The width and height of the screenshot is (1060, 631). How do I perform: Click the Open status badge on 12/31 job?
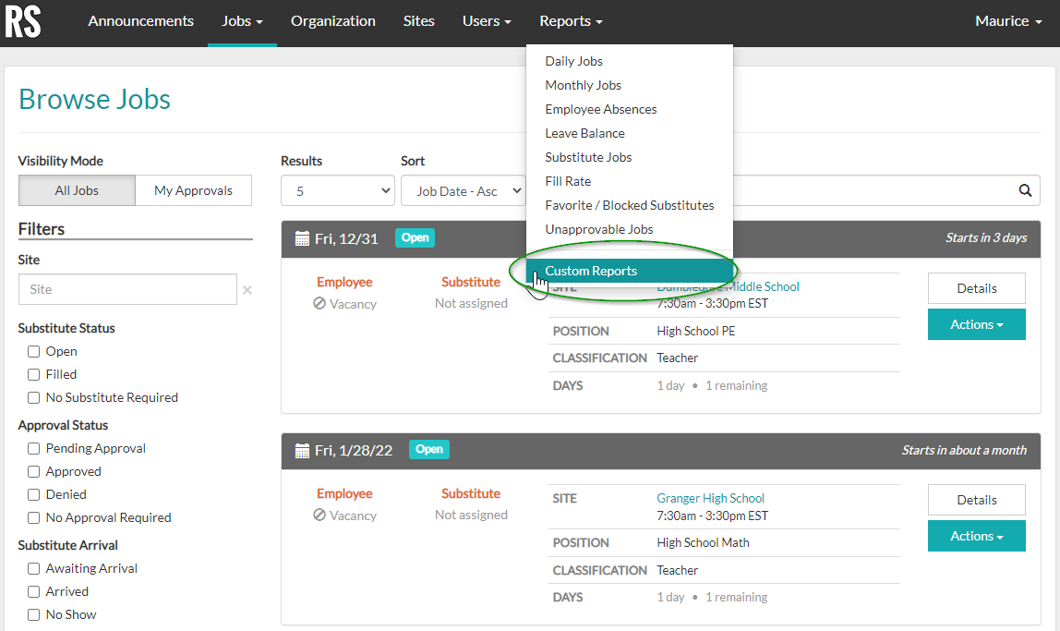click(415, 237)
